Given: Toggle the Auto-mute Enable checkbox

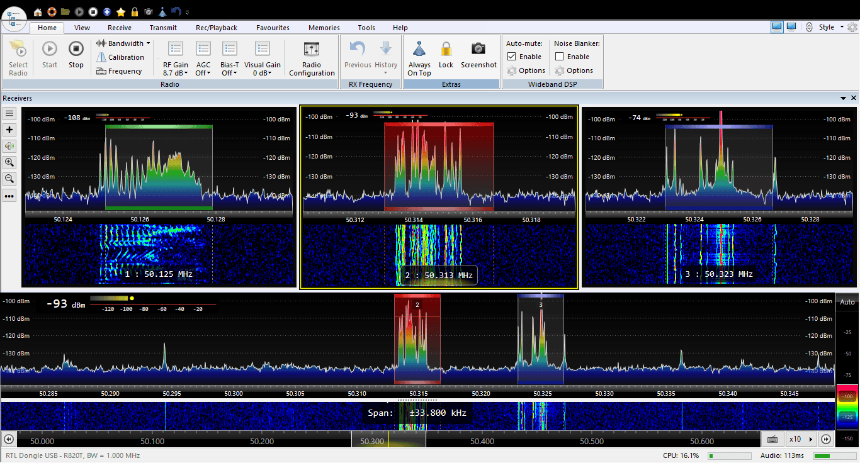Looking at the screenshot, I should [511, 56].
